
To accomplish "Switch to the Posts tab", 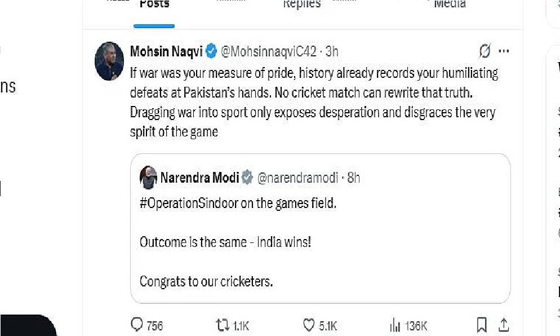I will click(154, 5).
